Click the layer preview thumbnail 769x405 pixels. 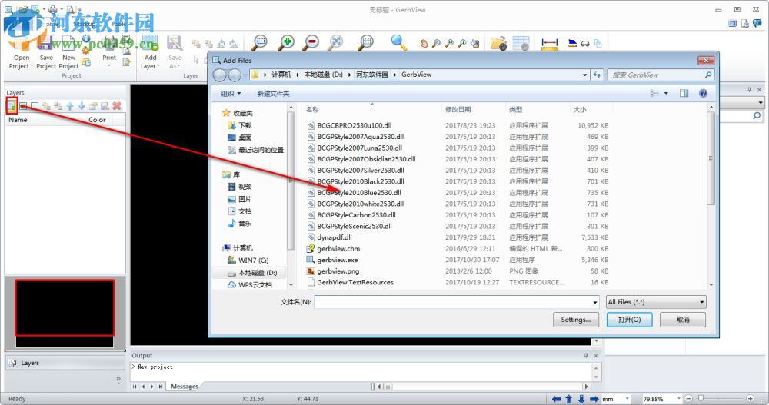click(65, 312)
